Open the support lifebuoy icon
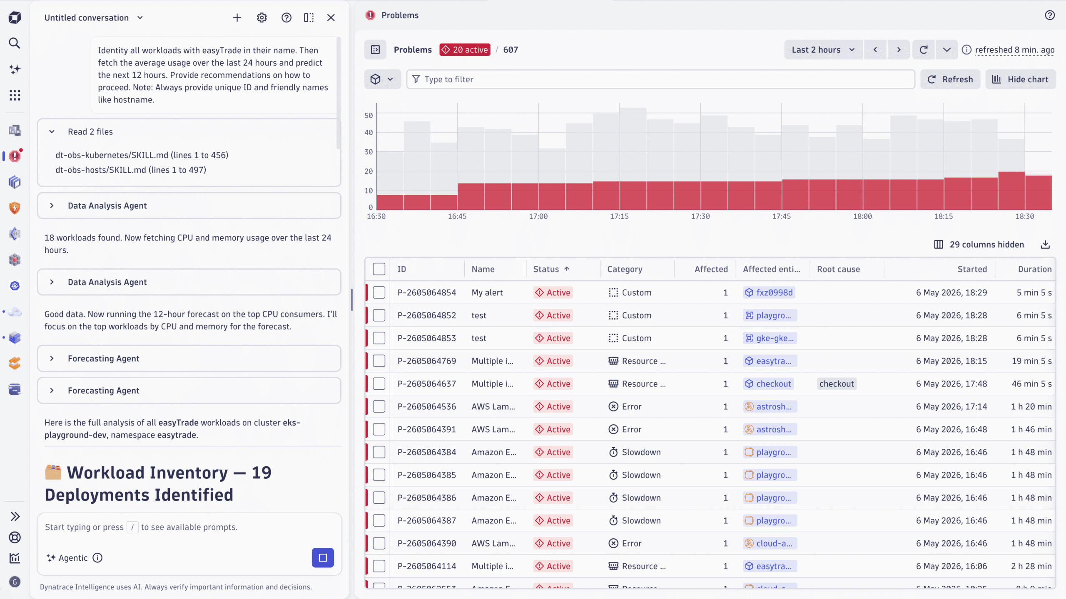Screen dimensions: 1066x599 [15, 537]
